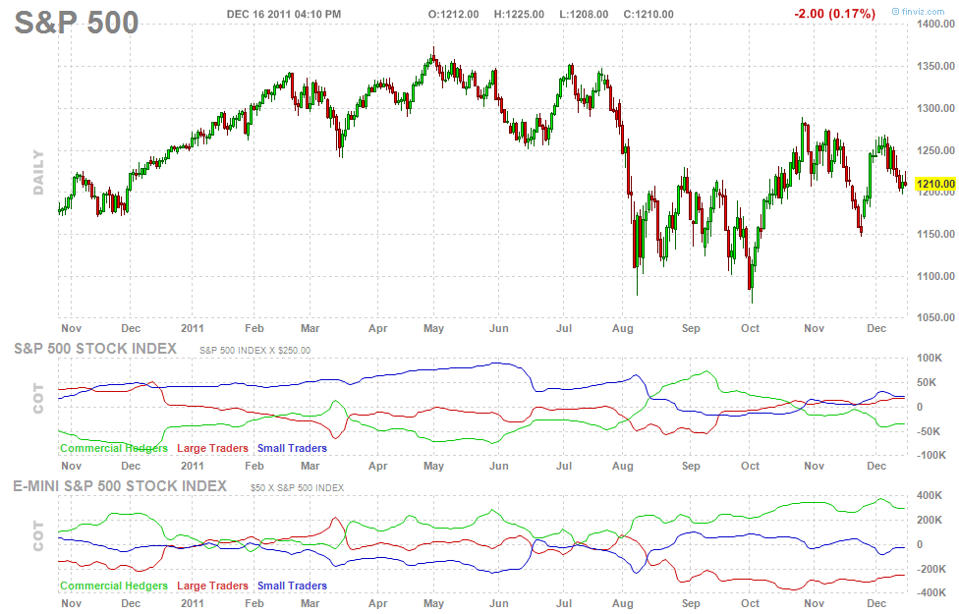Click the vertical "DAILY" label
The height and width of the screenshot is (614, 959).
(38, 173)
